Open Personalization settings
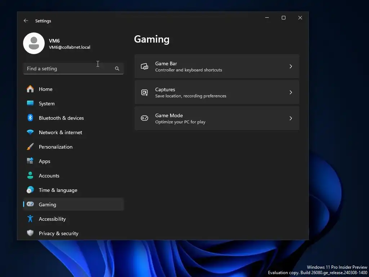The height and width of the screenshot is (277, 369). click(x=74, y=147)
